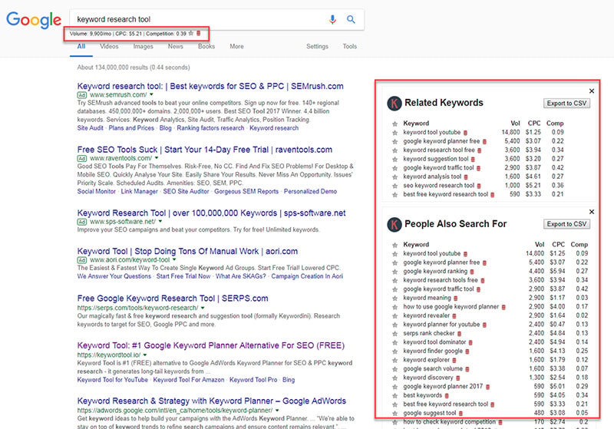614x429 pixels.
Task: Close the People Also Search For panel
Action: tap(592, 212)
